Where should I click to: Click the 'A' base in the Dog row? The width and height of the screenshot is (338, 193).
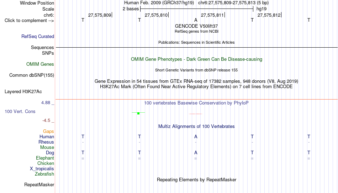(x=196, y=152)
